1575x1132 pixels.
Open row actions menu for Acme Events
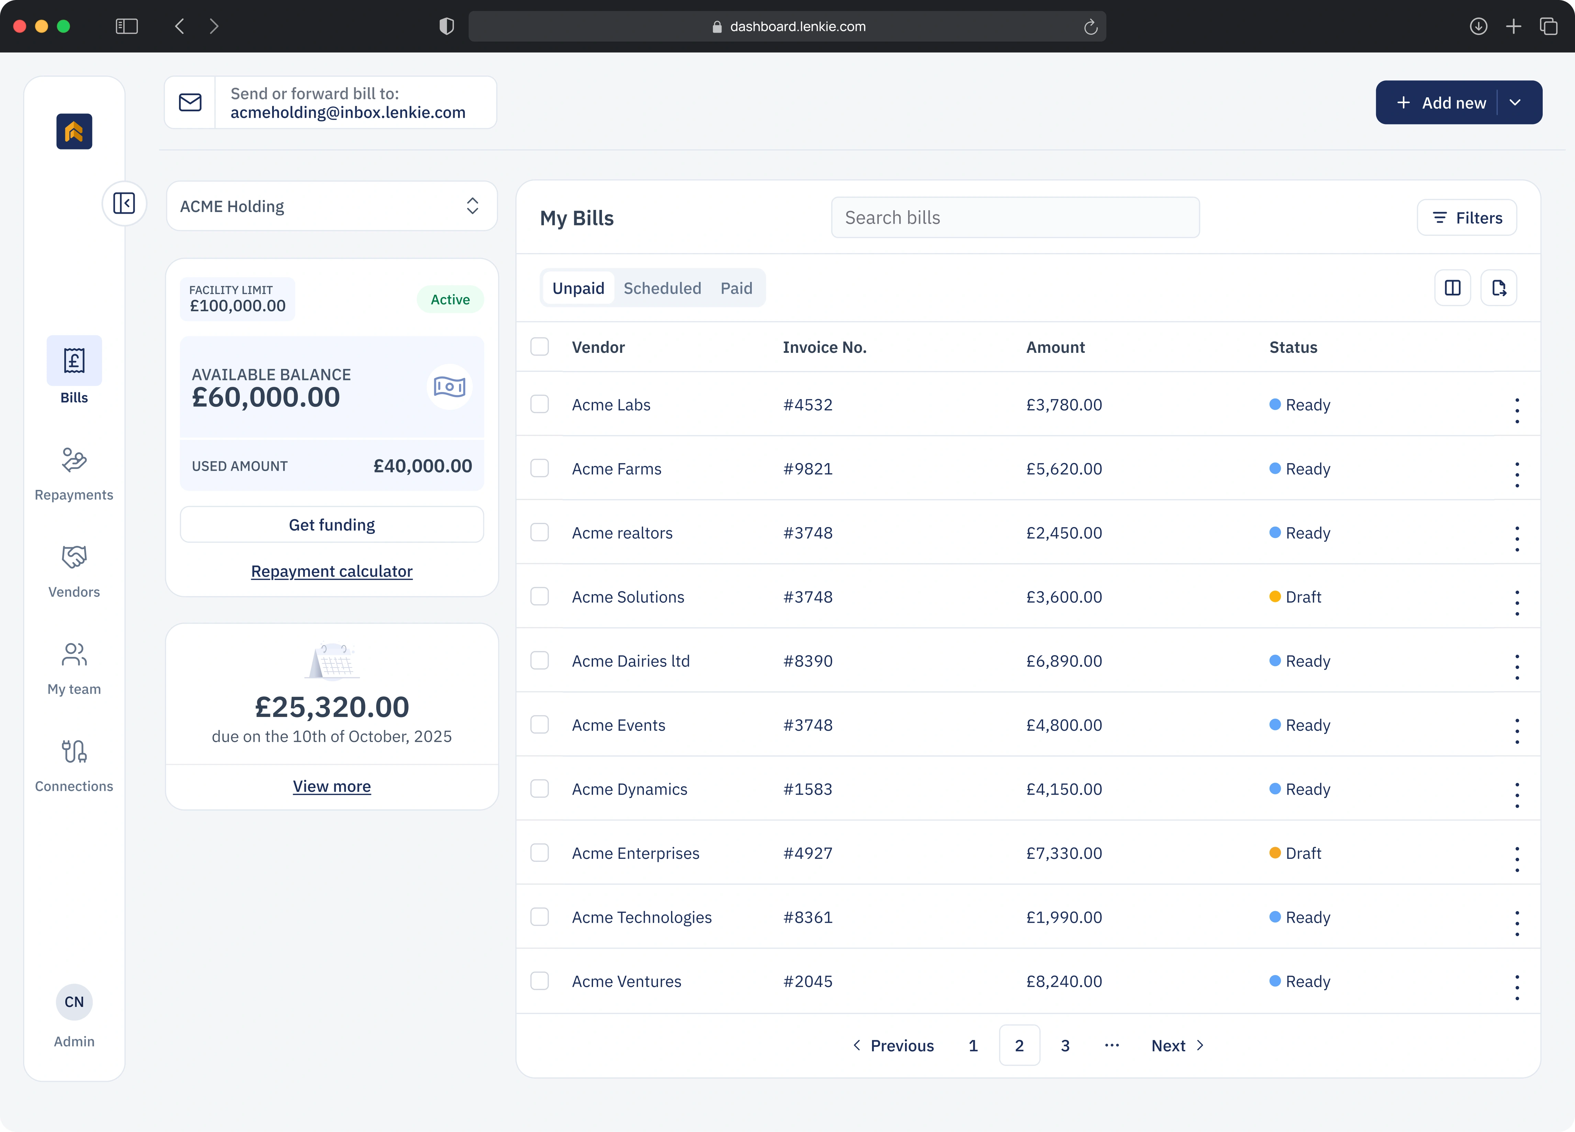1517,731
